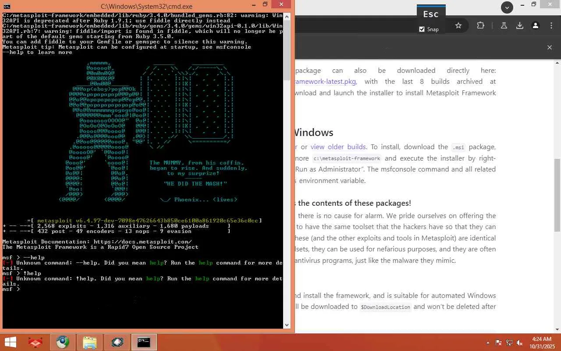This screenshot has width=561, height=351.
Task: Click the 'c:\metasploit-framework' path text
Action: click(x=346, y=158)
